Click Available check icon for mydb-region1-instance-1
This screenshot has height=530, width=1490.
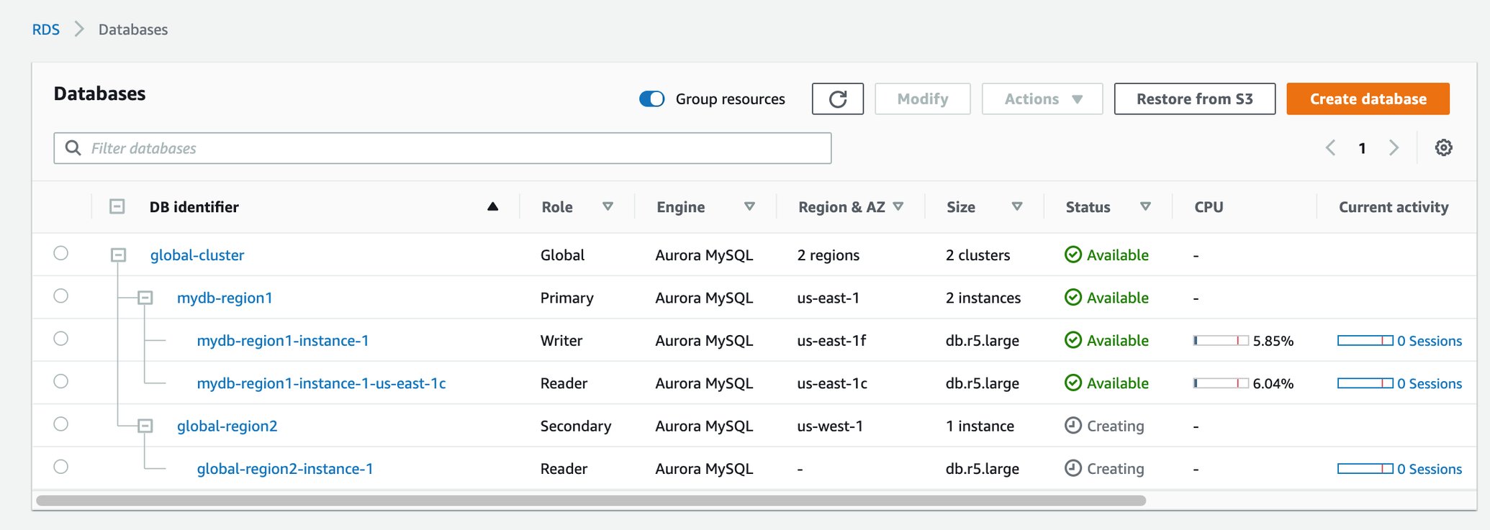point(1073,340)
